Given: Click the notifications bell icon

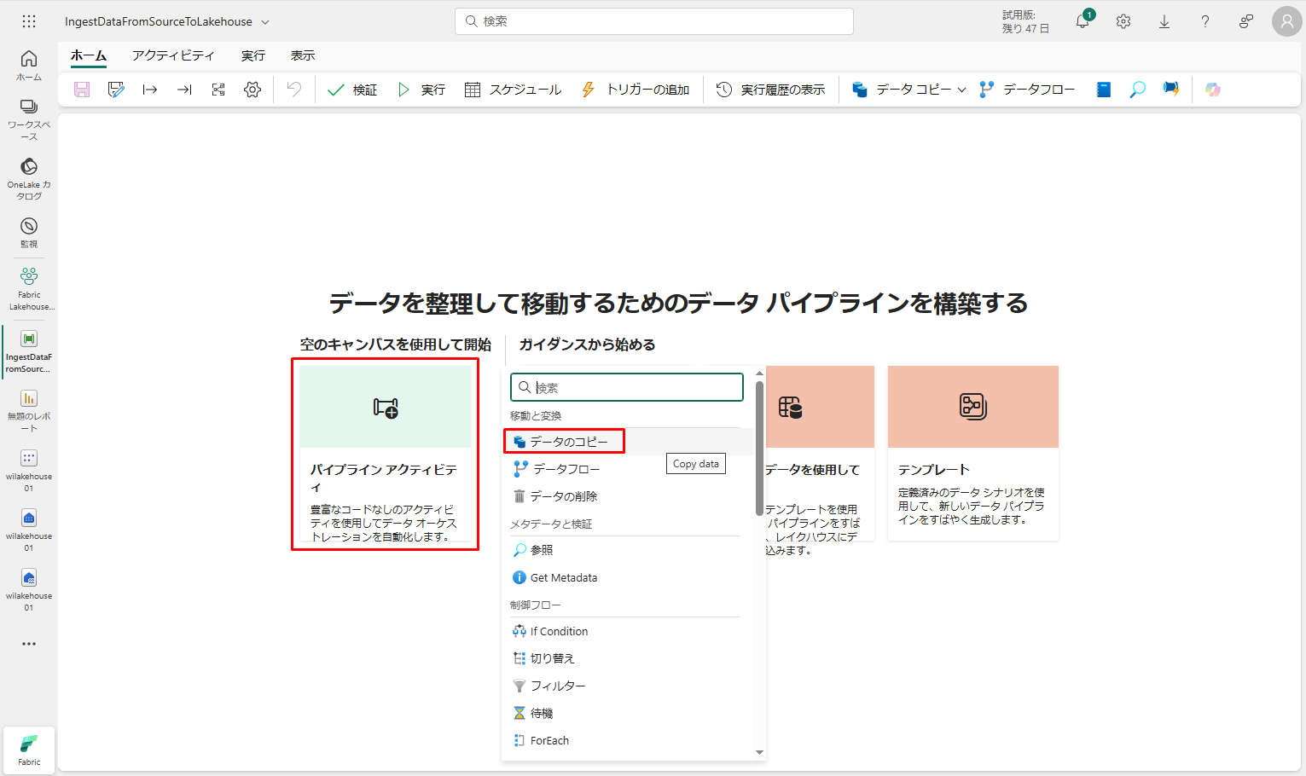Looking at the screenshot, I should tap(1083, 21).
